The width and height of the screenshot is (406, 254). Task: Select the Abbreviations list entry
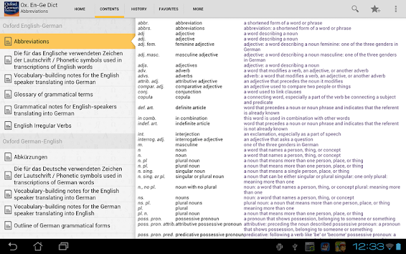[x=67, y=41]
